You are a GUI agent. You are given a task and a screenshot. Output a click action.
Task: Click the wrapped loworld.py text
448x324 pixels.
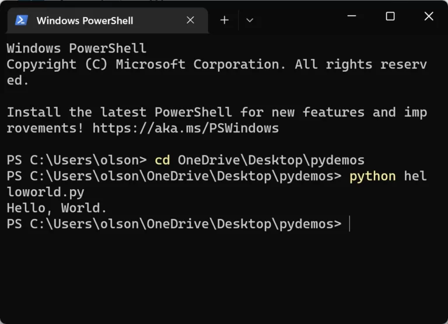pyautogui.click(x=45, y=193)
